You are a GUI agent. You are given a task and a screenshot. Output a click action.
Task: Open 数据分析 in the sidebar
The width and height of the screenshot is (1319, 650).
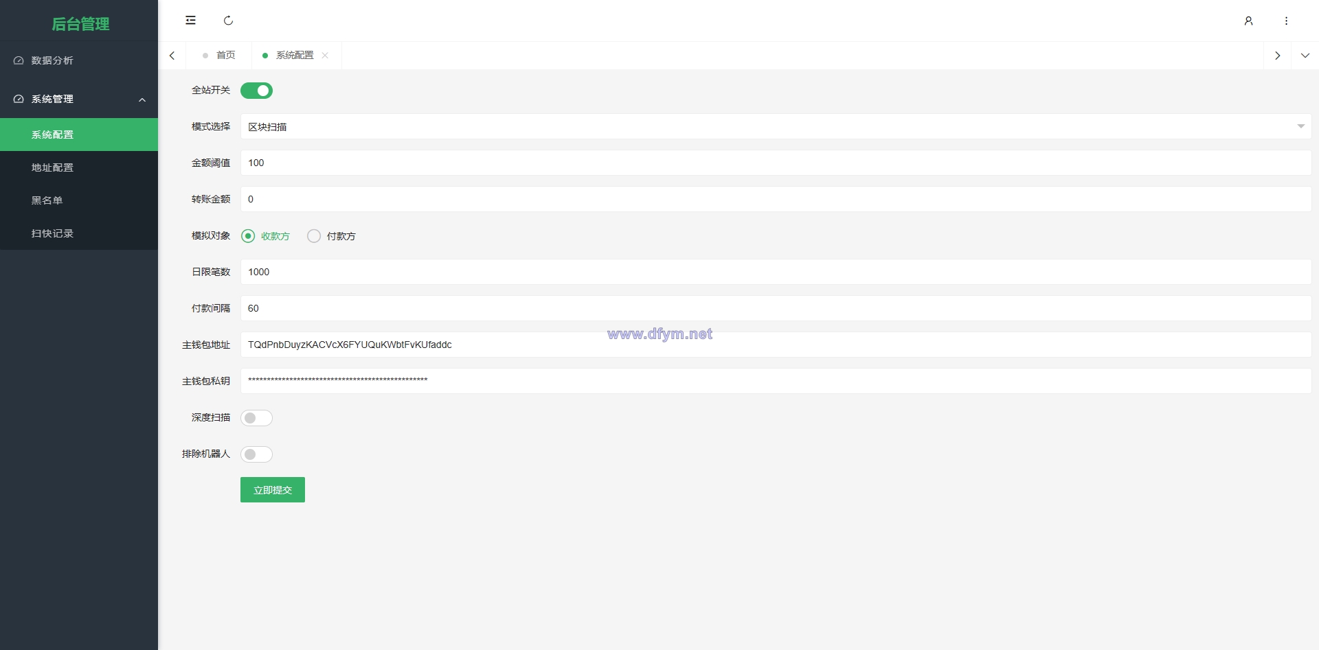pyautogui.click(x=79, y=60)
